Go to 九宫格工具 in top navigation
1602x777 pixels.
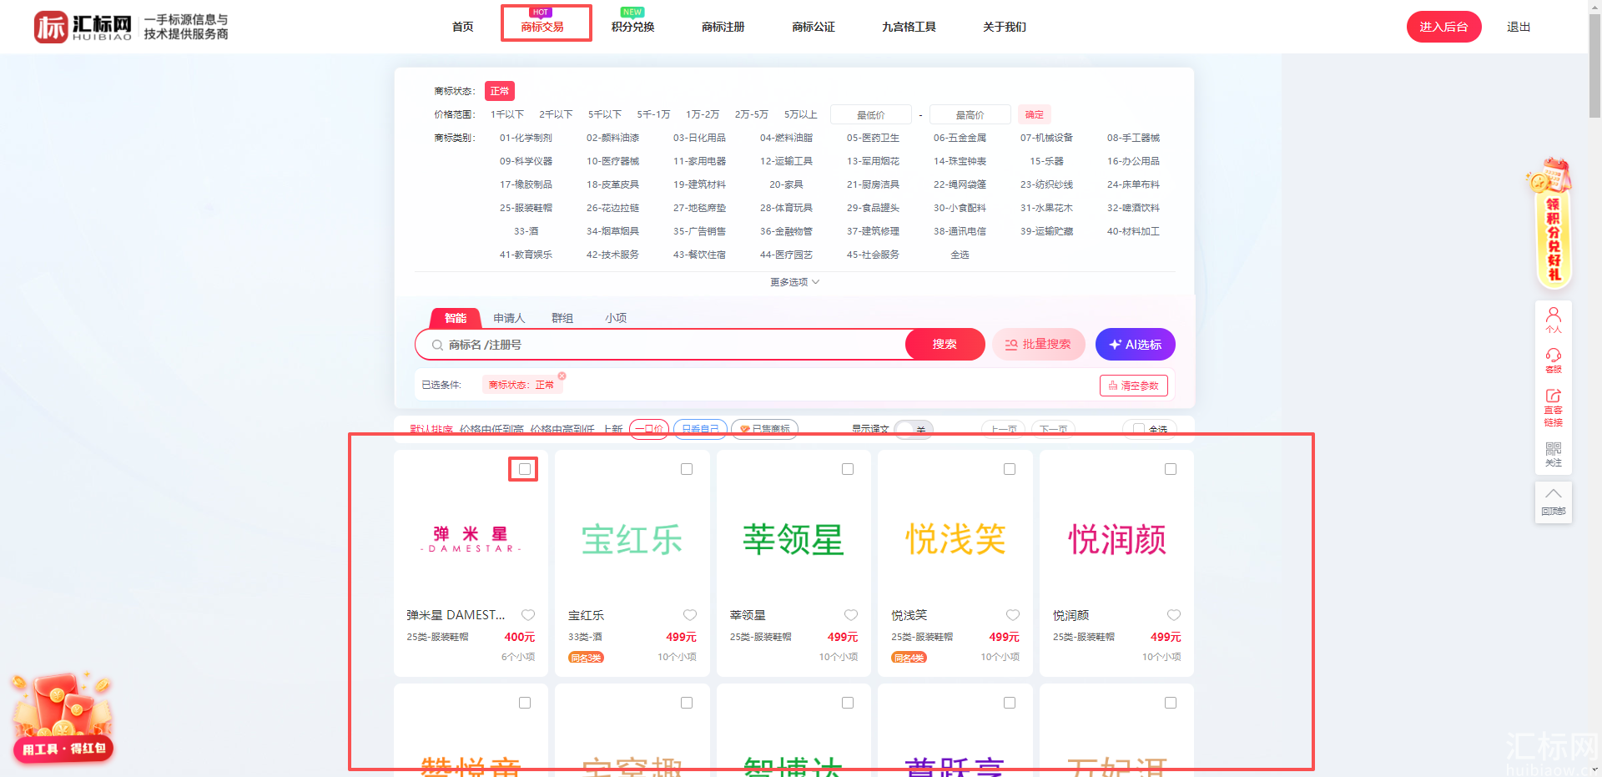pos(909,27)
